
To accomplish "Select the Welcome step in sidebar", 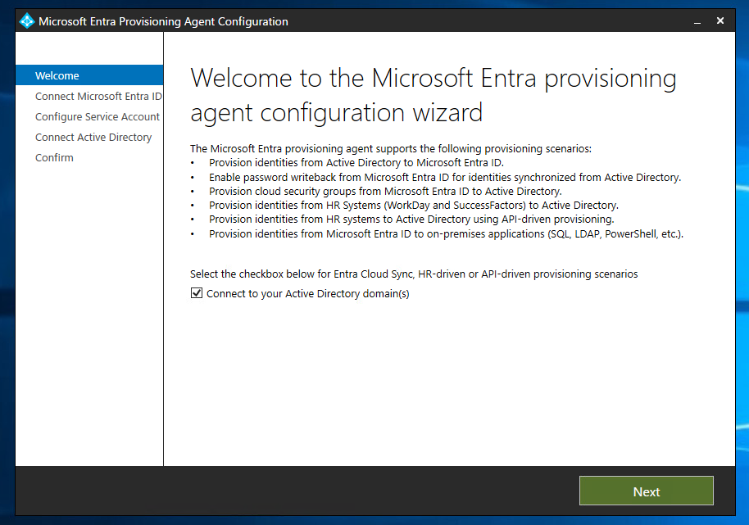I will tap(89, 75).
